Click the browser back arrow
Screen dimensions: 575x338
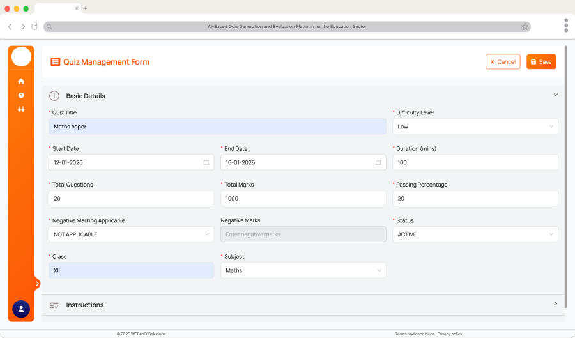(10, 27)
